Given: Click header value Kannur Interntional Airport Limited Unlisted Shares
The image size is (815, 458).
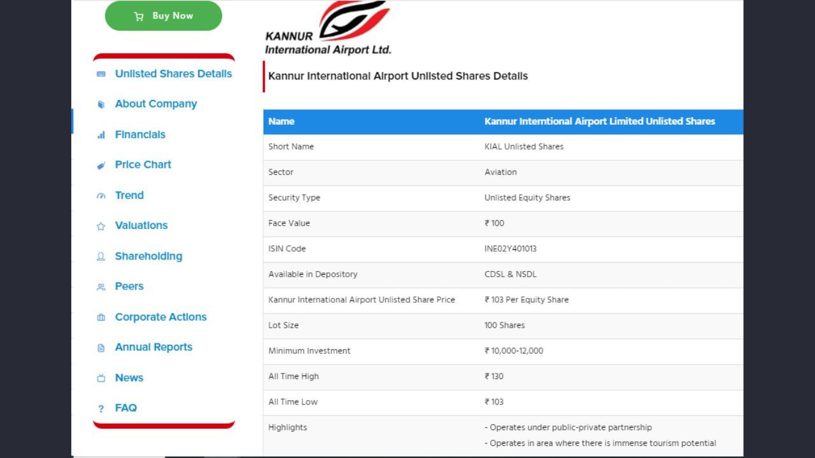Looking at the screenshot, I should 600,121.
